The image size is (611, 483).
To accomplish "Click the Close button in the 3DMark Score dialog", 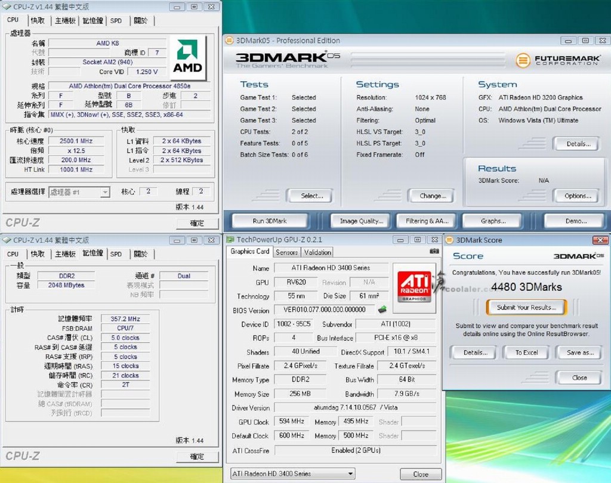I will 579,377.
